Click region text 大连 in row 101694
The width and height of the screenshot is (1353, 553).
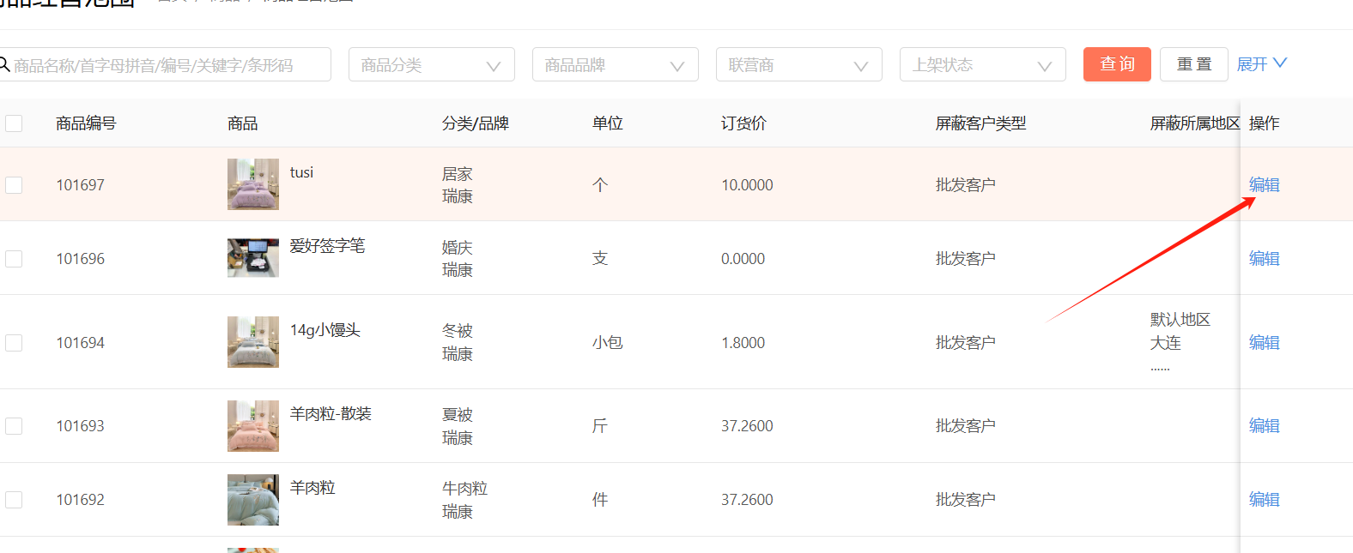(1166, 343)
